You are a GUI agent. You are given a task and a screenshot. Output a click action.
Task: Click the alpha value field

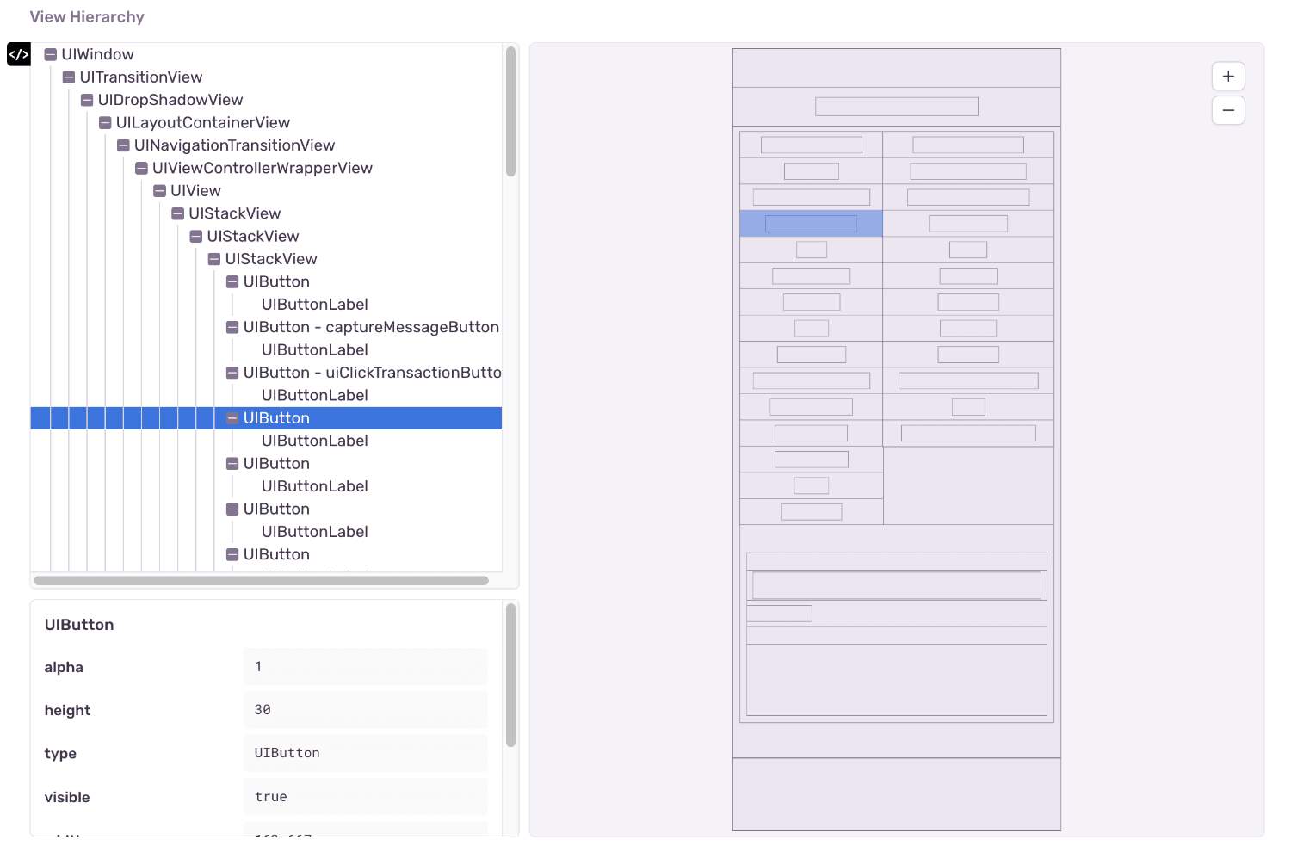pos(365,666)
